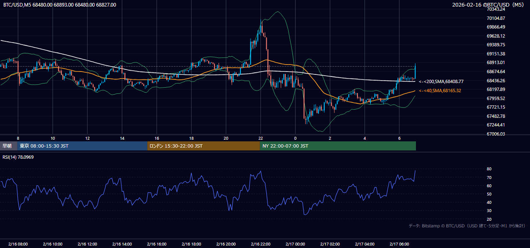Screen dimensions: 530x248
Task: Click price axis label 67959.52
Action: 496,98
